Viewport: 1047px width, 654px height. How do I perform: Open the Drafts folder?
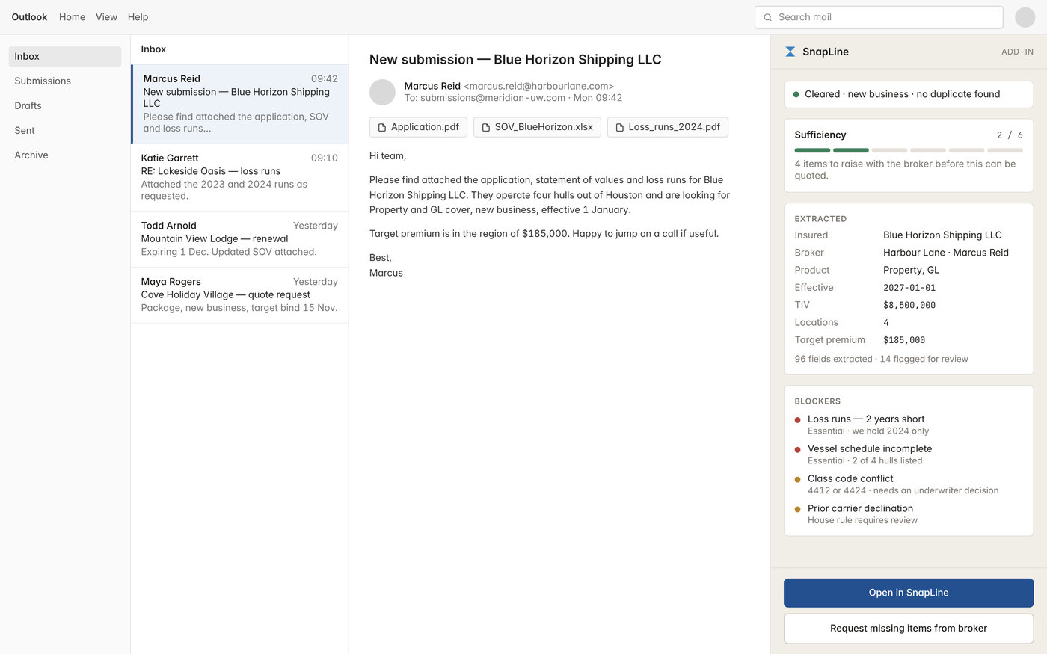coord(65,105)
